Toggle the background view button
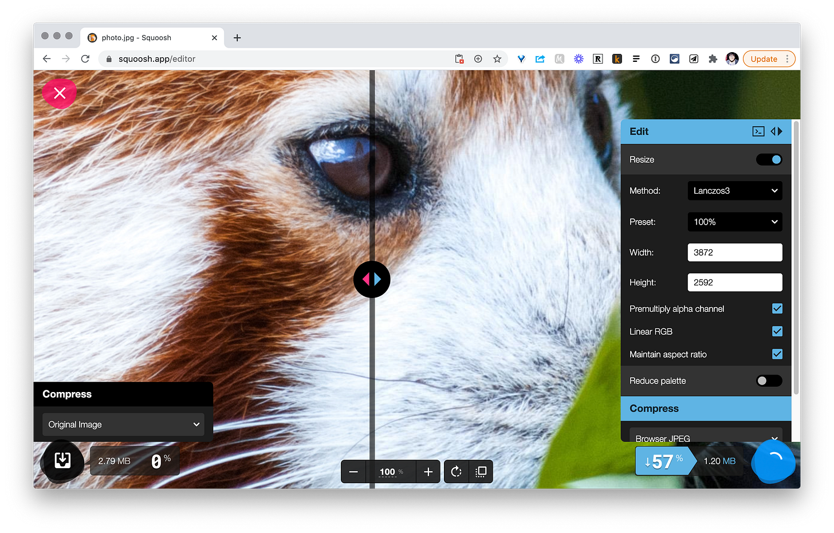Image resolution: width=834 pixels, height=533 pixels. [x=481, y=472]
